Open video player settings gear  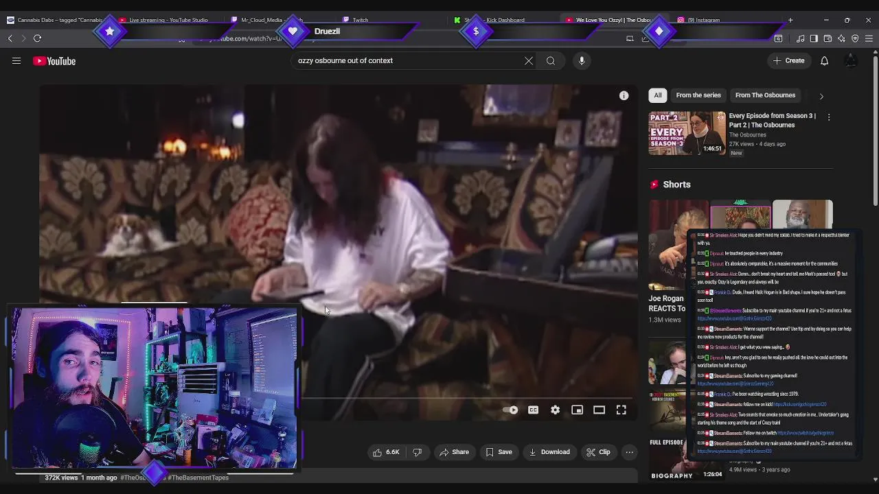(x=555, y=410)
